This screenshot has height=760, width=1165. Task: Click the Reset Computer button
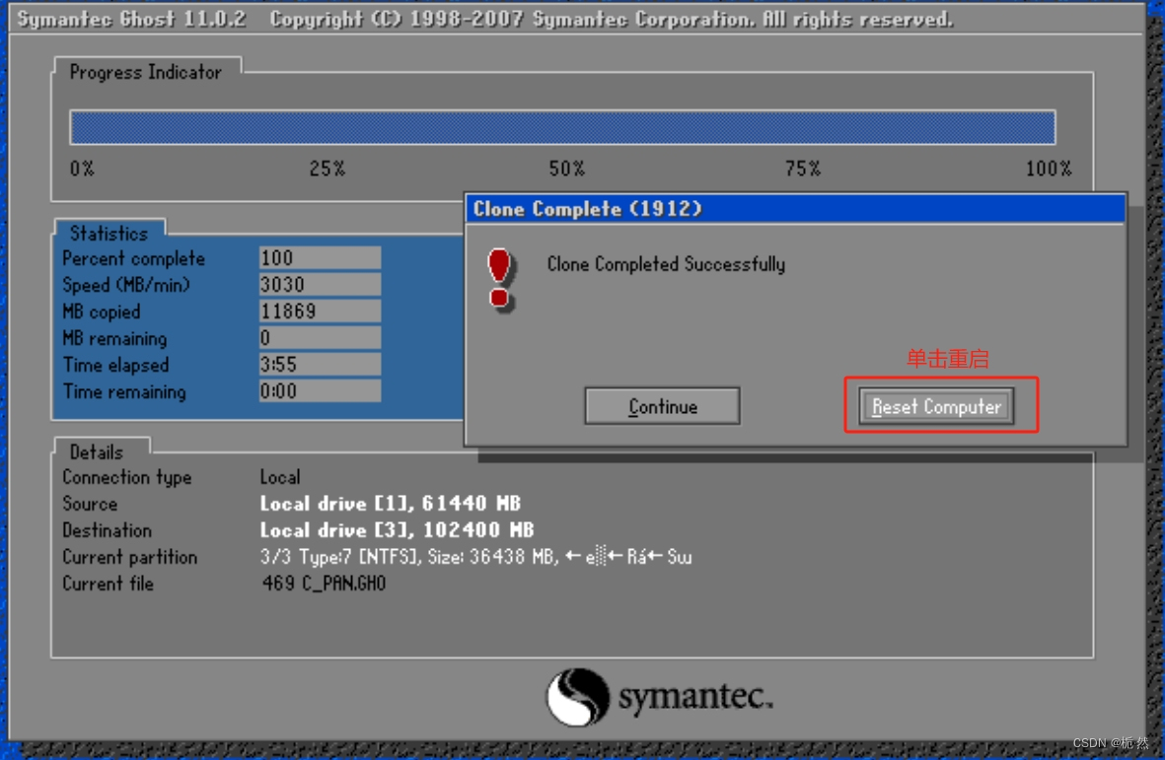pyautogui.click(x=936, y=406)
